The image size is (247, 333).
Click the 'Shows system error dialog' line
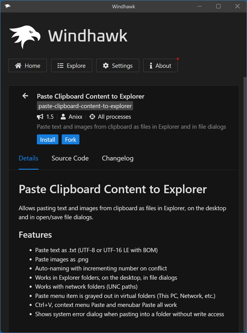[130, 314]
